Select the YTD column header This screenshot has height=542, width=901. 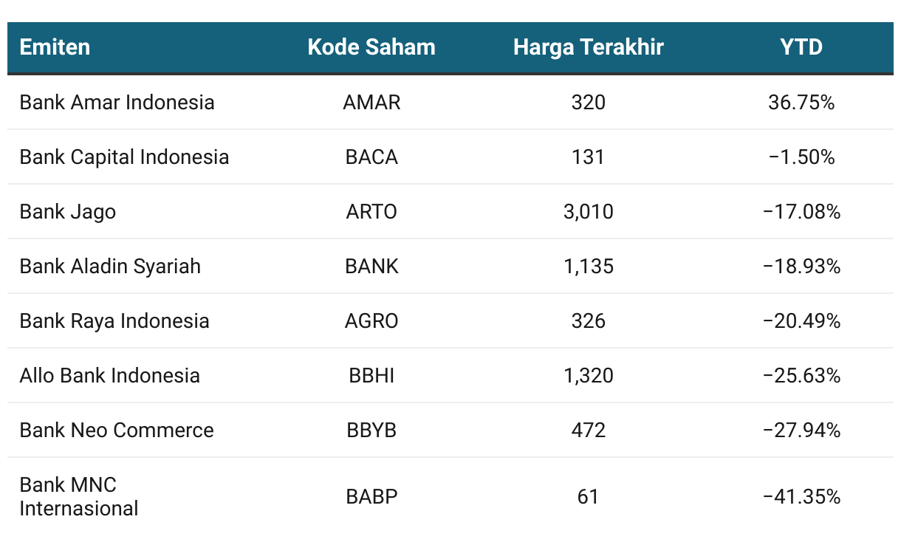(x=801, y=47)
